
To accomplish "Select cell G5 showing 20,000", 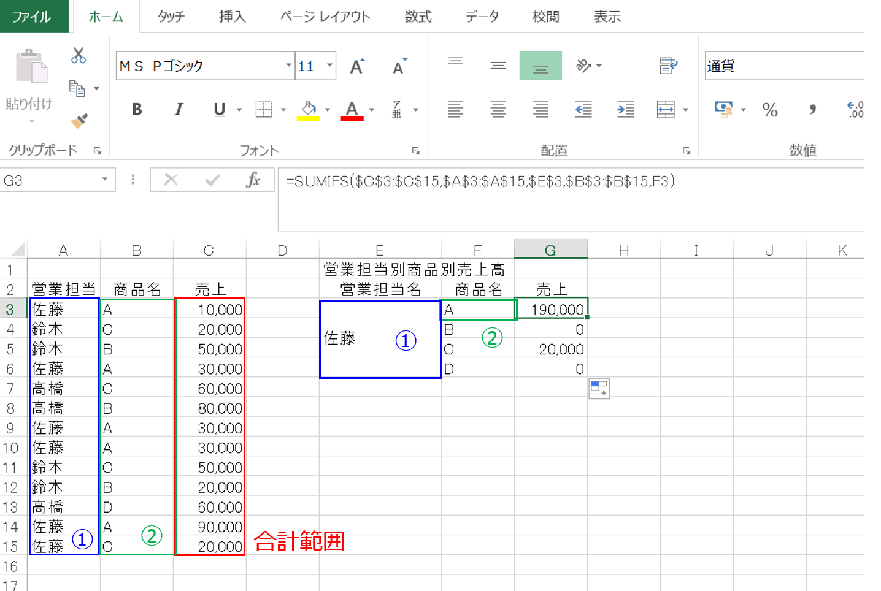I will [550, 349].
